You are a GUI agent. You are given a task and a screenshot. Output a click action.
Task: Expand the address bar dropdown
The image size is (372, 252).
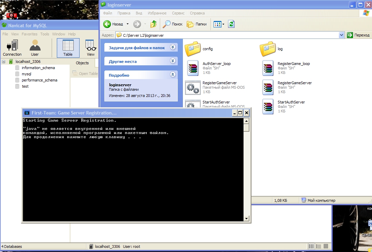tap(341, 35)
